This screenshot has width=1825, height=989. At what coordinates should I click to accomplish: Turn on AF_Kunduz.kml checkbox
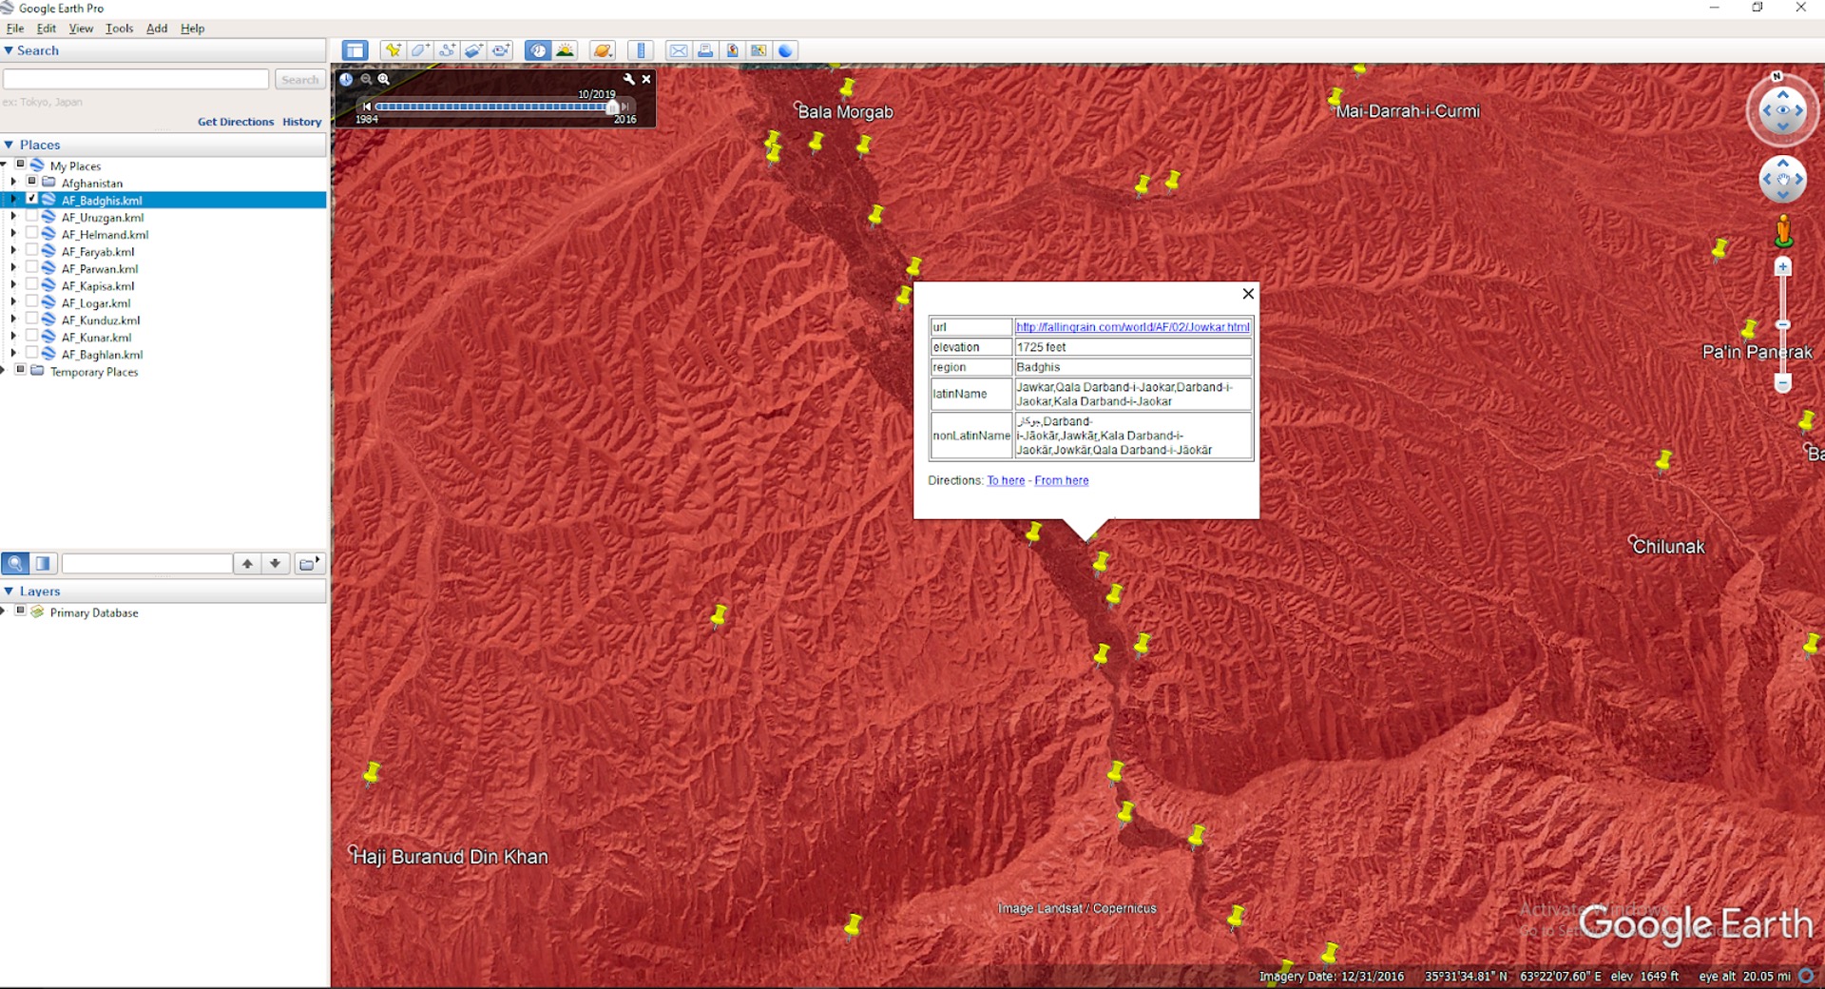[x=31, y=320]
